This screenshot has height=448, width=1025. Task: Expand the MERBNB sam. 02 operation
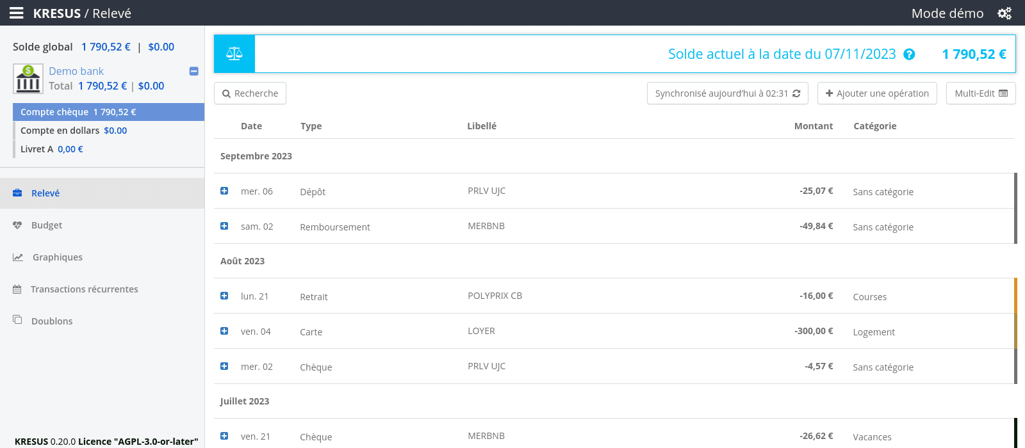click(x=224, y=226)
